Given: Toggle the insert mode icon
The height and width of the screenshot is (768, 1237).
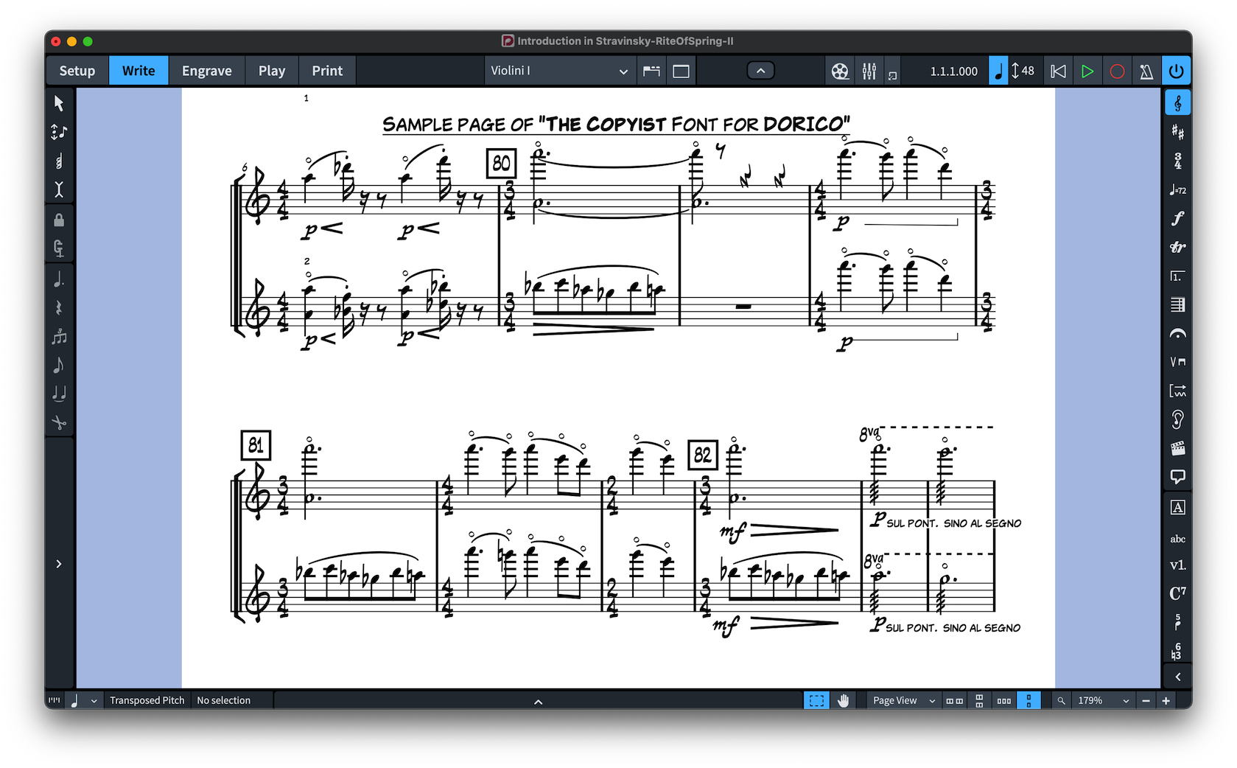Looking at the screenshot, I should 59,189.
